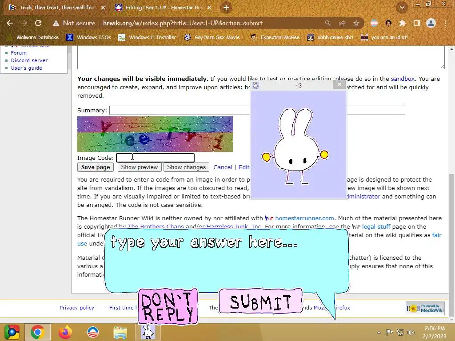
Task: Open the extensions puzzle piece icon
Action: pyautogui.click(x=402, y=23)
